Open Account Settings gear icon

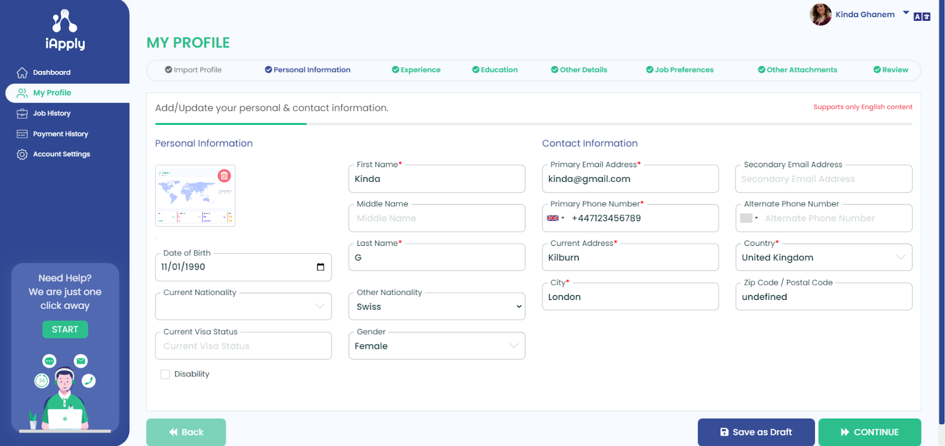point(22,154)
